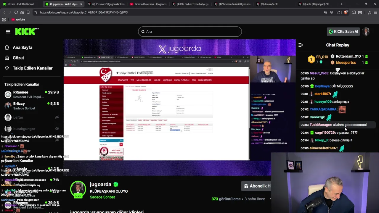The image size is (379, 213).
Task: Click the browser back arrow
Action: point(4,12)
